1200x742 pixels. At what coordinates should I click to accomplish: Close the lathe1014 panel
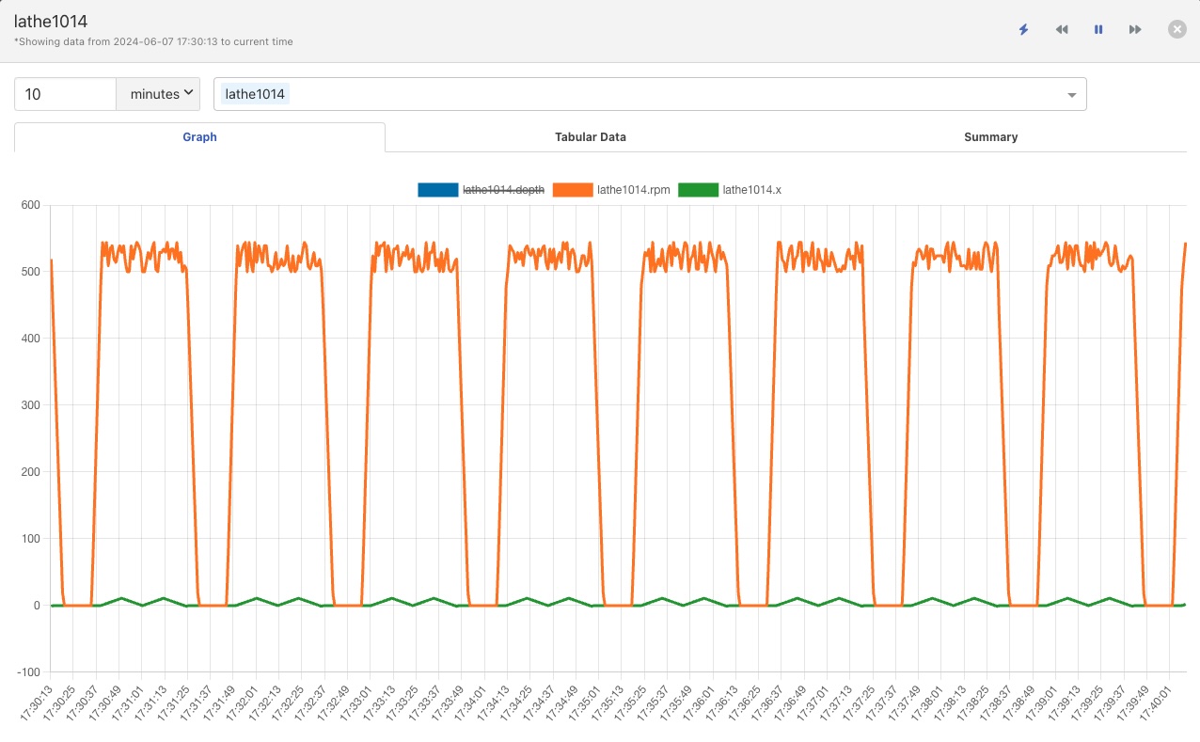click(x=1176, y=29)
